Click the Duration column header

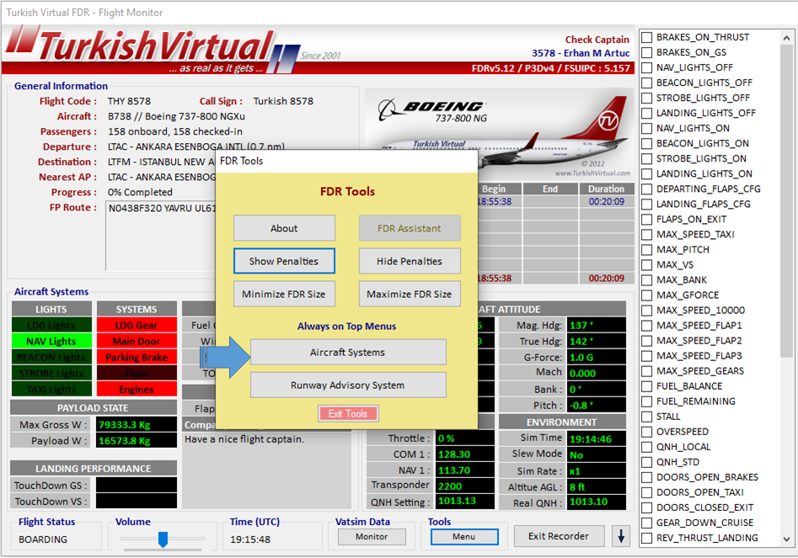pyautogui.click(x=606, y=189)
